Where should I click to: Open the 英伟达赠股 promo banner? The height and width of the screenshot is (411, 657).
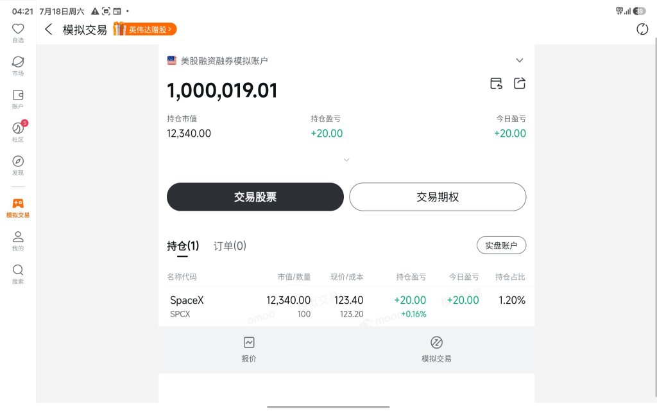pyautogui.click(x=145, y=29)
